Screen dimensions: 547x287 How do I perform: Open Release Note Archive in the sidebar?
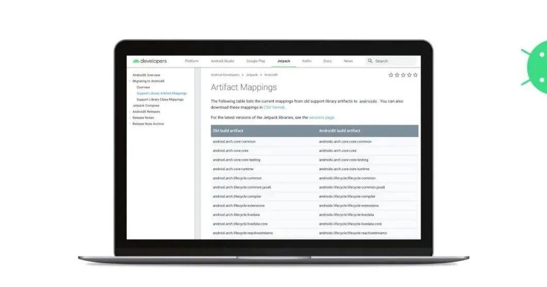click(148, 124)
